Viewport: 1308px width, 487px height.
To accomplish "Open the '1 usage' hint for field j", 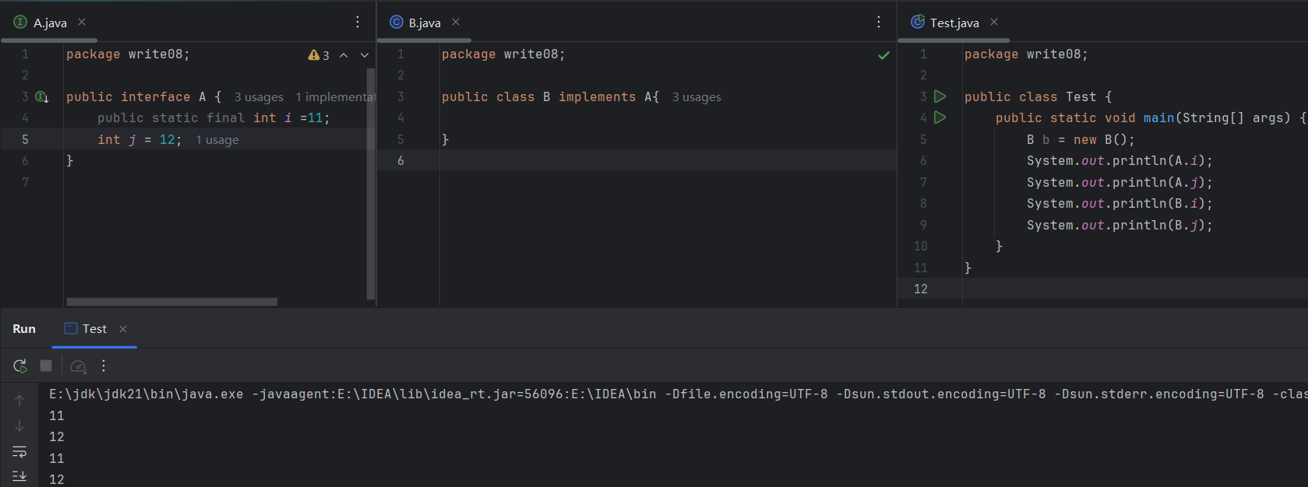I will (217, 140).
